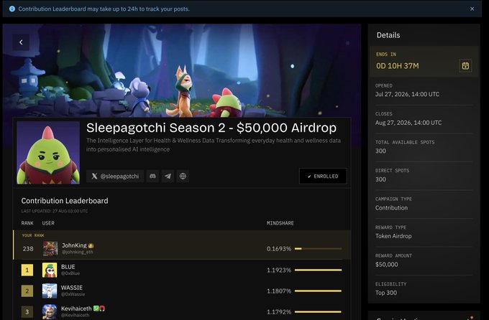This screenshot has height=320, width=489.
Task: Dismiss the Contribution Leaderboard notice banner
Action: pos(472,9)
